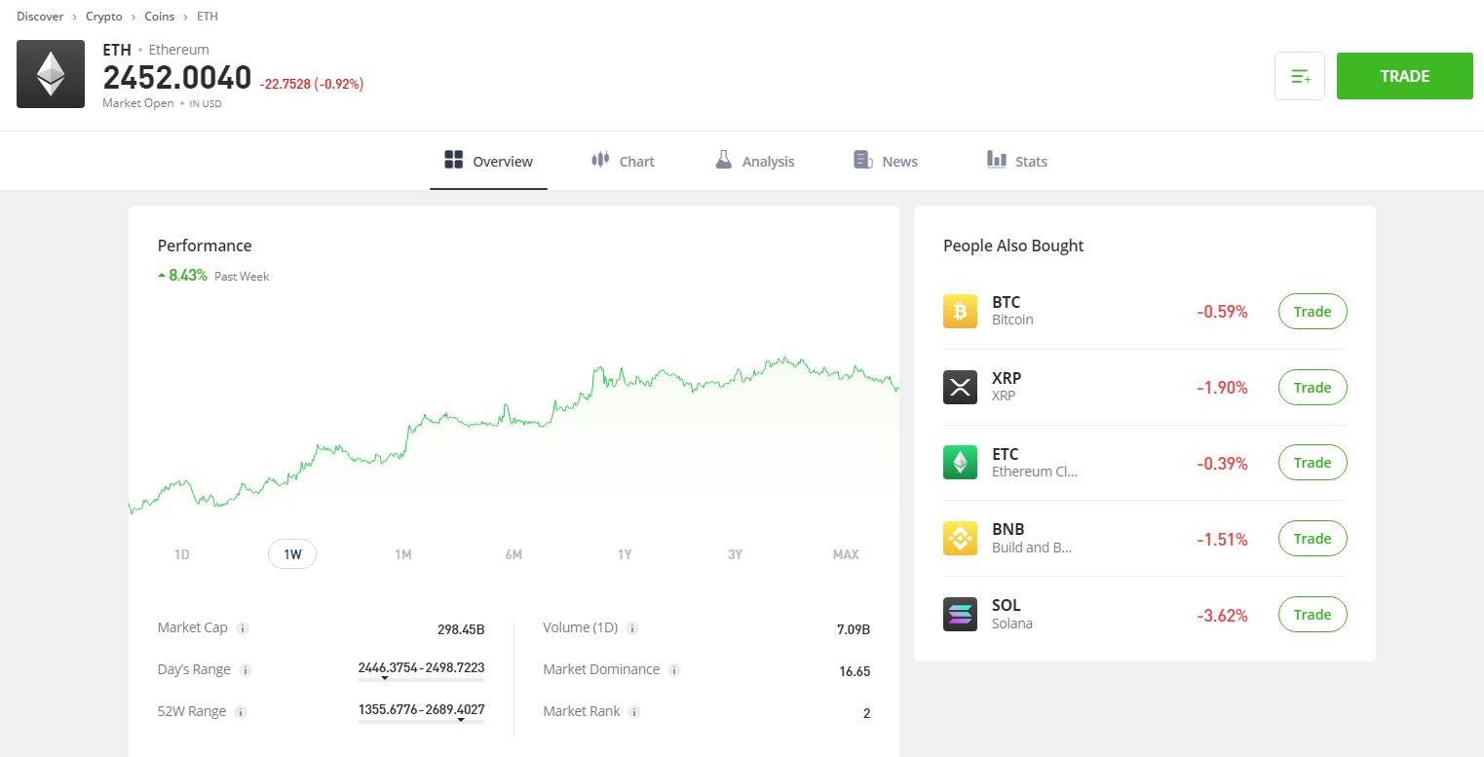1484x757 pixels.
Task: Open the Market Dominance info tooltip
Action: (672, 670)
